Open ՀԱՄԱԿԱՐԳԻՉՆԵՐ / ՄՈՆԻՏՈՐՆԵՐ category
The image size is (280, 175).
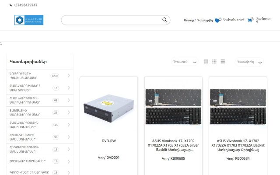coord(25,88)
